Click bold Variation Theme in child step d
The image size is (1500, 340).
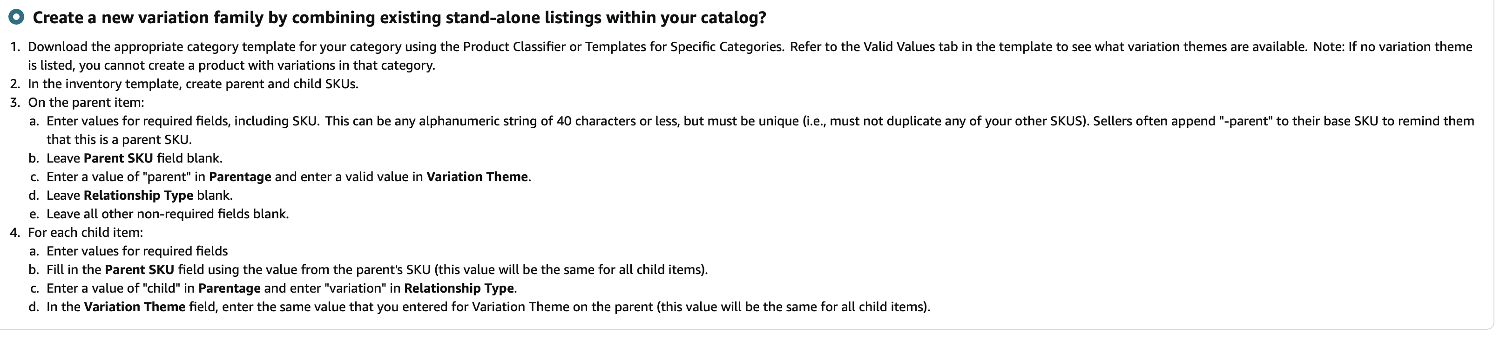(x=135, y=307)
